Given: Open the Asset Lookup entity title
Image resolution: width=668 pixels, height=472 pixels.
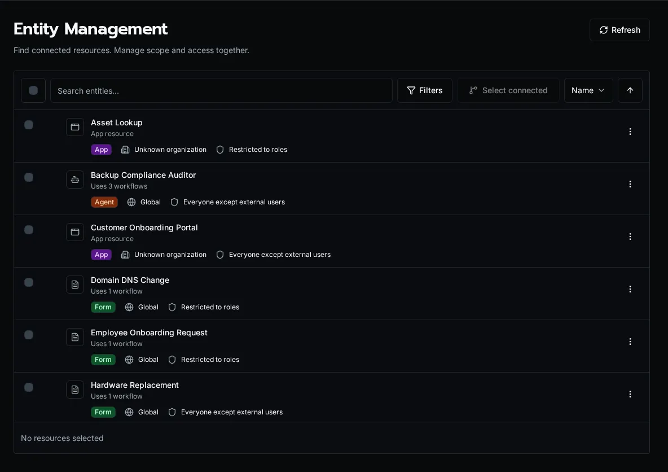Looking at the screenshot, I should tap(117, 123).
